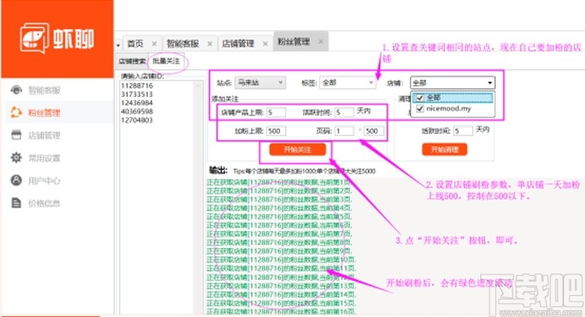Expand tab list arrow left of 首页

click(x=119, y=45)
